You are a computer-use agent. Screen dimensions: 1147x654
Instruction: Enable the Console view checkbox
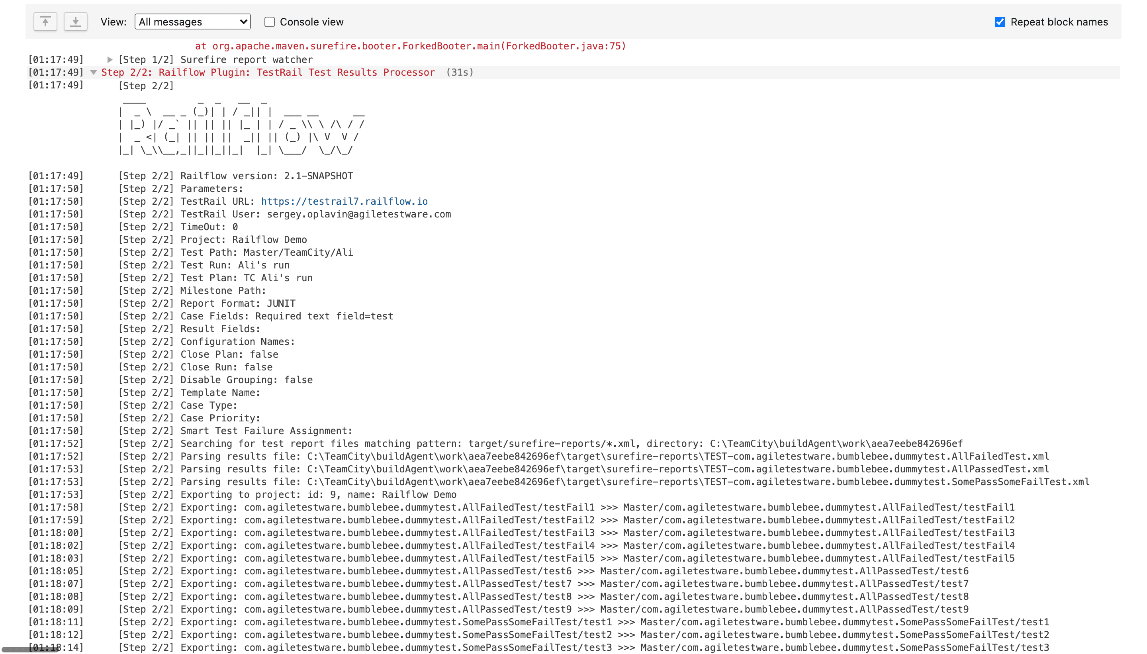point(270,22)
